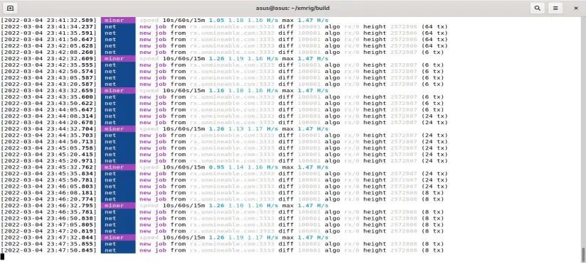
Task: Click timestamp 2022-03-04 23:46:08.181
Action: pos(48,193)
